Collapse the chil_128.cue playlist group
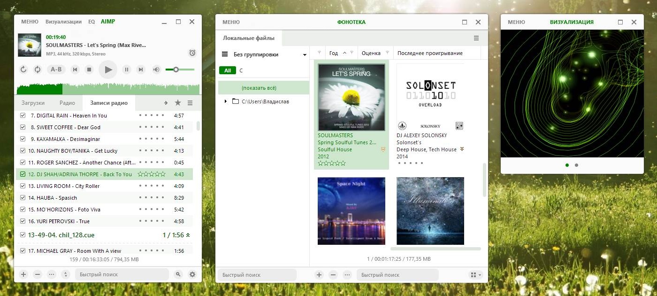 188,235
